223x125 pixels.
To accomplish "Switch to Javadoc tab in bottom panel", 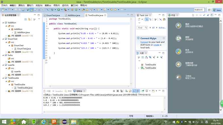I will [x=57, y=91].
